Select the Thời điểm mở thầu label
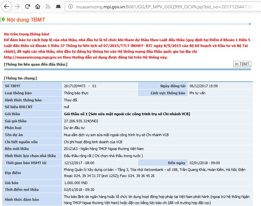261x206 pixels. (22, 190)
